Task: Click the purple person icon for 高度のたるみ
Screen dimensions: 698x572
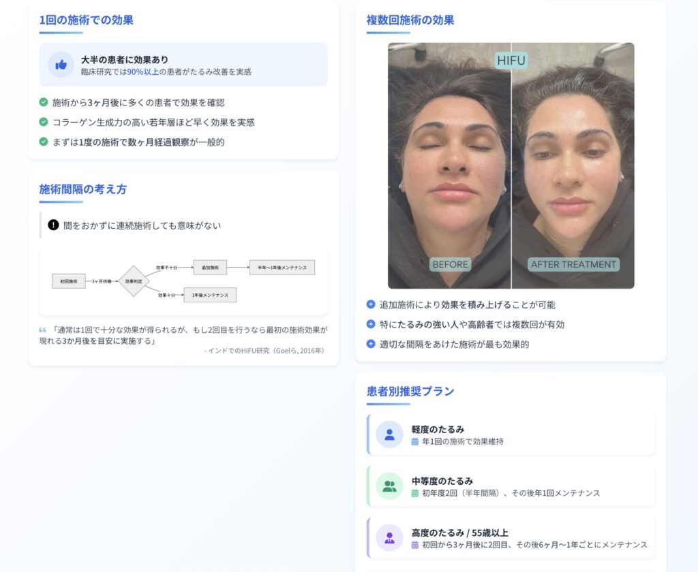Action: click(x=389, y=538)
